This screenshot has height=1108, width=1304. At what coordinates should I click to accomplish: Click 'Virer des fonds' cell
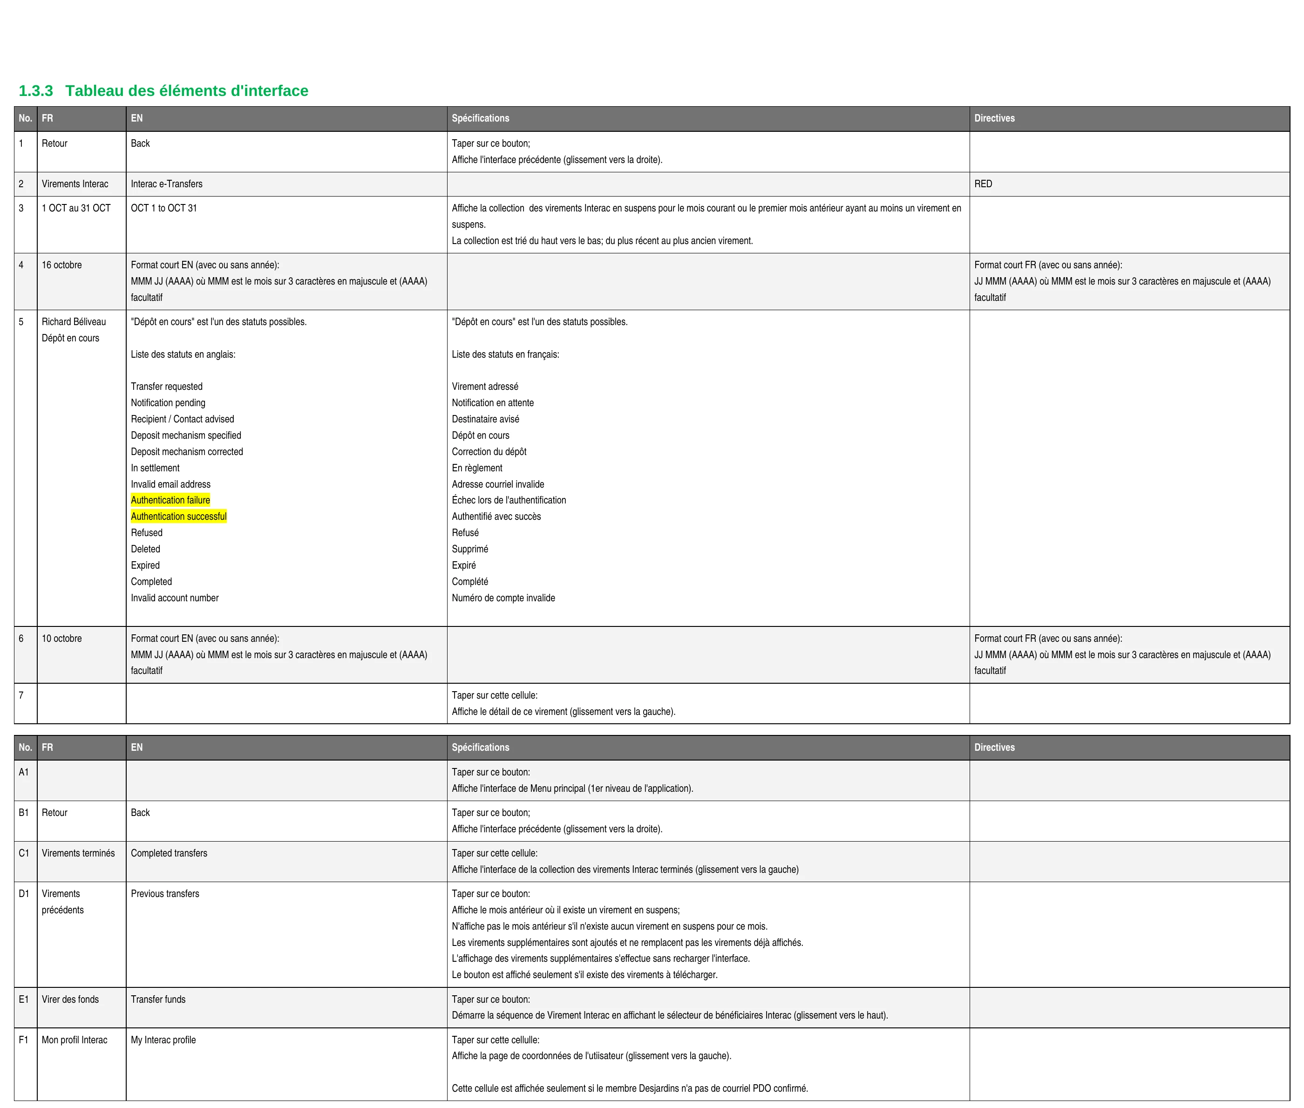tap(81, 1007)
